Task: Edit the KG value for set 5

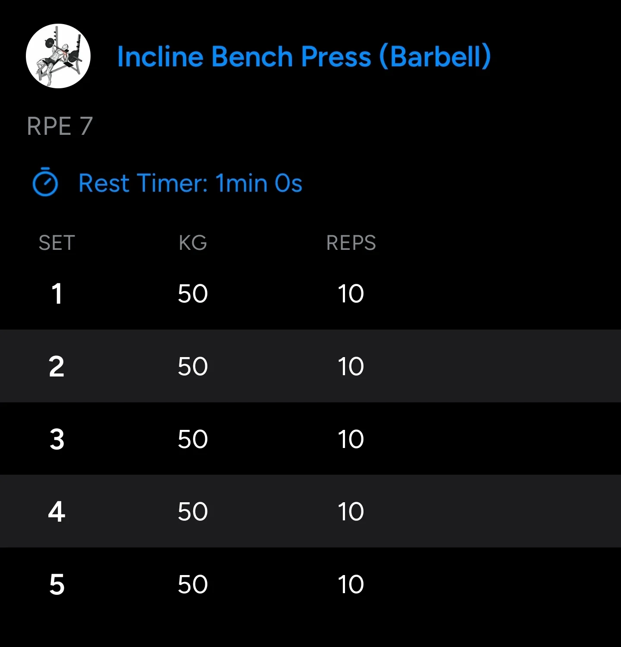Action: pyautogui.click(x=193, y=585)
